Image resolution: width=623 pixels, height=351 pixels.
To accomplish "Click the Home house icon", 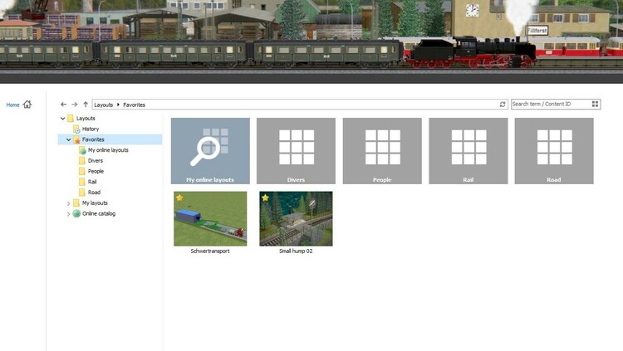I will (x=27, y=105).
